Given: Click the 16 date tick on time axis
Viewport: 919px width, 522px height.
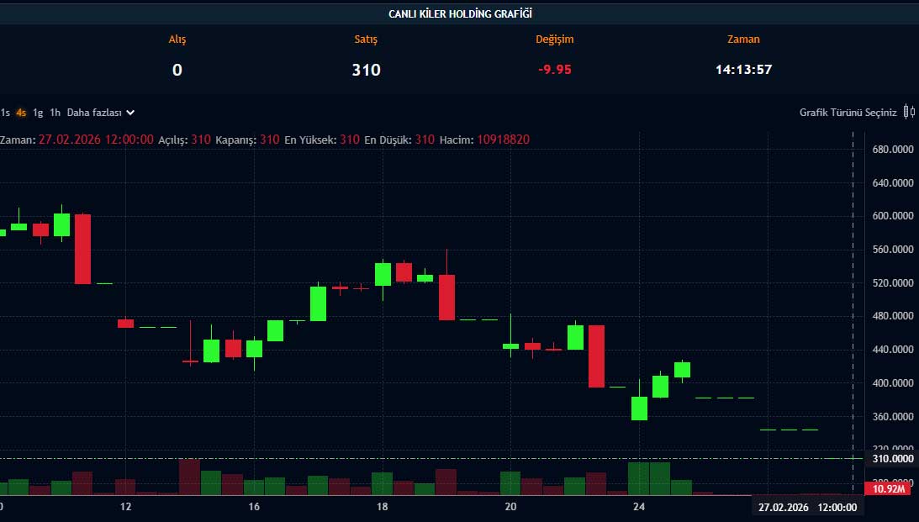Looking at the screenshot, I should pyautogui.click(x=254, y=507).
